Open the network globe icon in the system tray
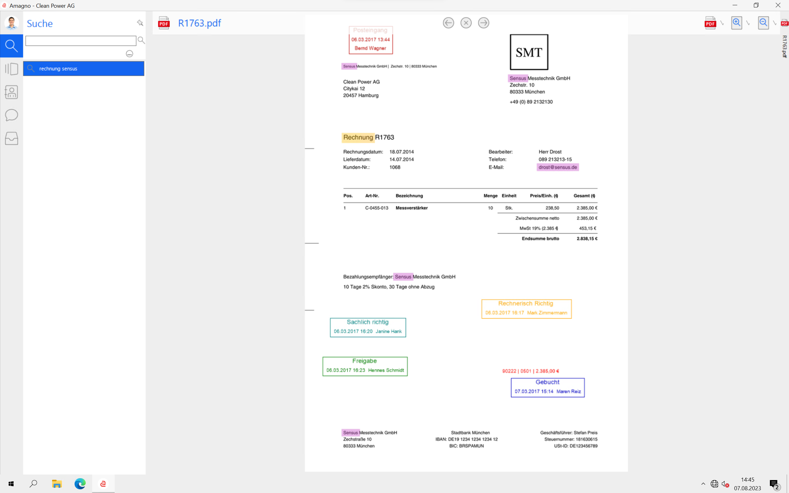789x493 pixels. click(x=714, y=484)
